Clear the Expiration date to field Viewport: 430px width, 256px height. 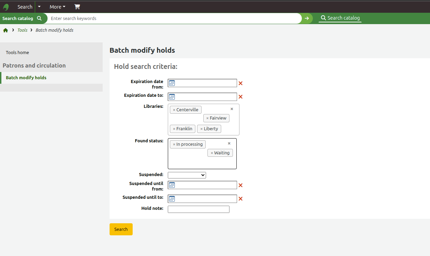pyautogui.click(x=240, y=97)
